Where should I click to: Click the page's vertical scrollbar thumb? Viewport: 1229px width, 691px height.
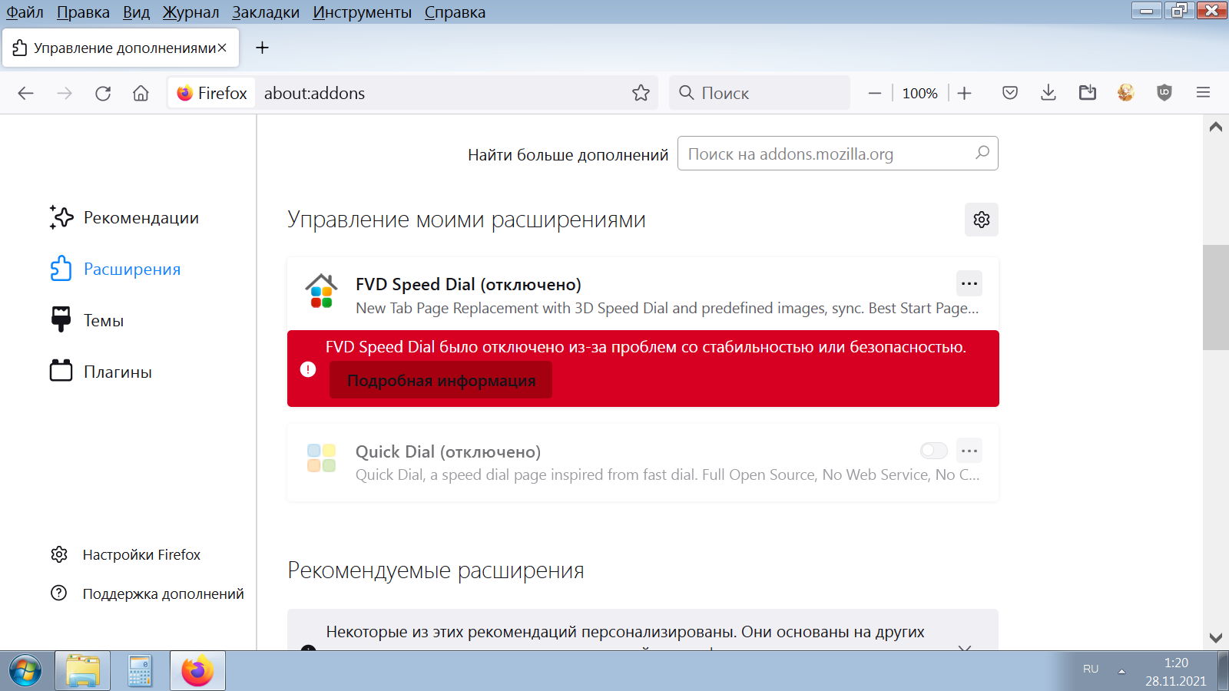click(1215, 298)
